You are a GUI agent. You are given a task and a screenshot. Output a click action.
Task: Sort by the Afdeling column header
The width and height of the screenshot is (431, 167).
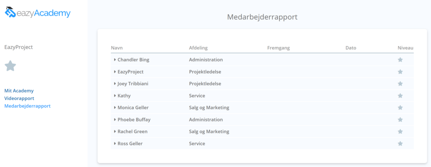[198, 48]
